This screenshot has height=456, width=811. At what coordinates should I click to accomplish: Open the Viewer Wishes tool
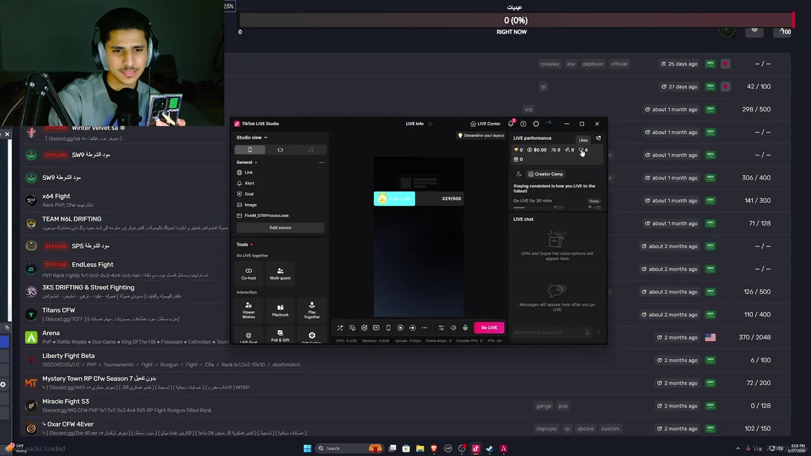click(x=248, y=310)
